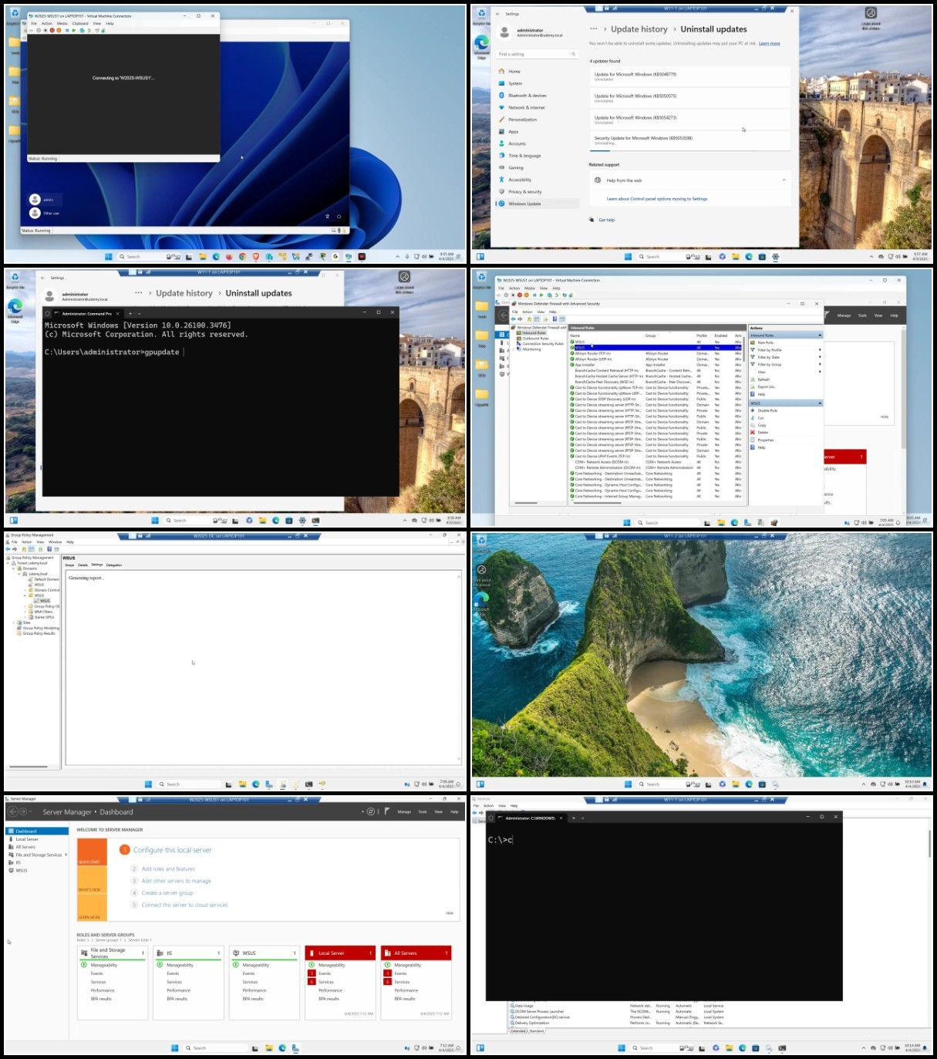Open the Window menu in Group Policy Management
This screenshot has height=1059, width=937.
pyautogui.click(x=55, y=542)
